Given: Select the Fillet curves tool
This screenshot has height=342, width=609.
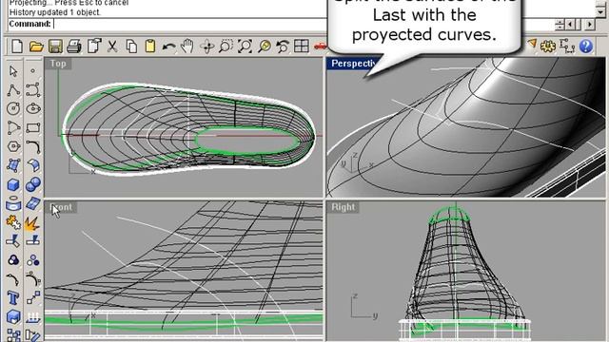Looking at the screenshot, I should (x=33, y=146).
